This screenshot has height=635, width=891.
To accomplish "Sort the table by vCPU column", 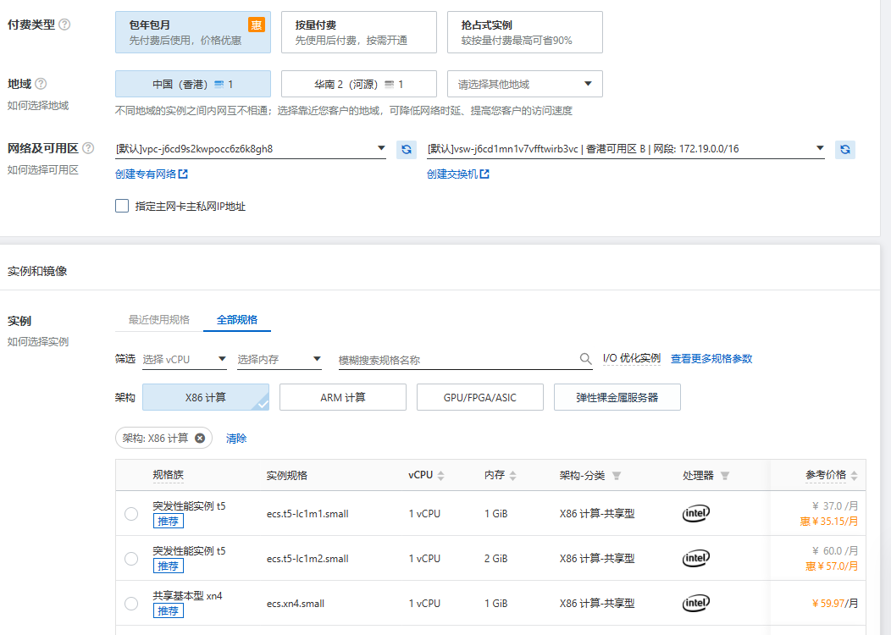I will pos(440,475).
